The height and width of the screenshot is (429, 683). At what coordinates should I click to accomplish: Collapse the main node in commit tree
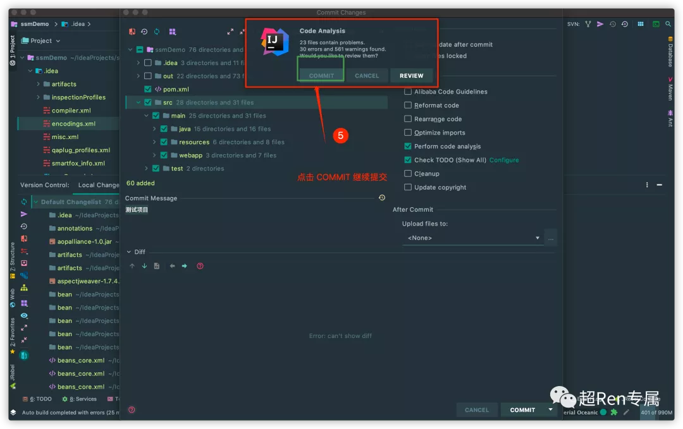click(x=146, y=116)
